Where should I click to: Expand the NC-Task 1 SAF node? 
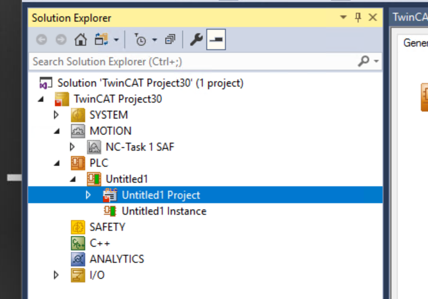(x=72, y=147)
